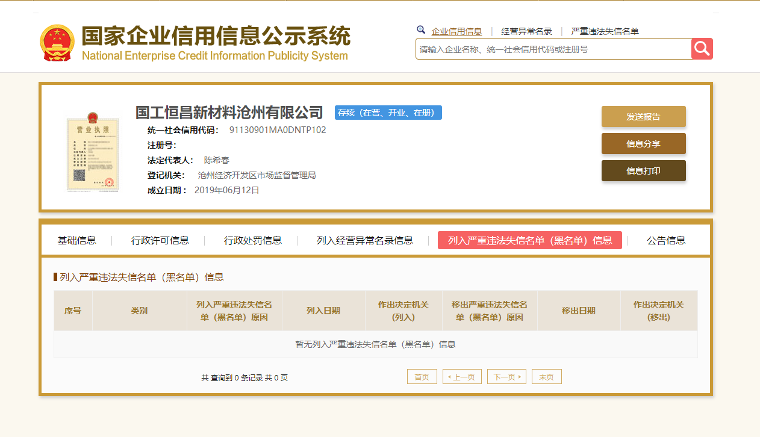Image resolution: width=760 pixels, height=437 pixels.
Task: Select the 列入严重违法失信名单（黑名单）信息 tab
Action: [x=530, y=240]
